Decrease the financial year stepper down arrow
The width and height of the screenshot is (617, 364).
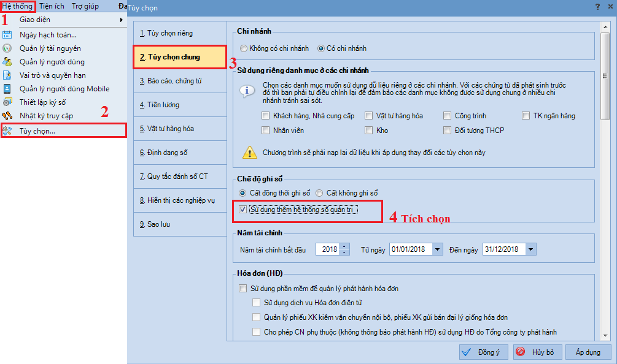(344, 252)
